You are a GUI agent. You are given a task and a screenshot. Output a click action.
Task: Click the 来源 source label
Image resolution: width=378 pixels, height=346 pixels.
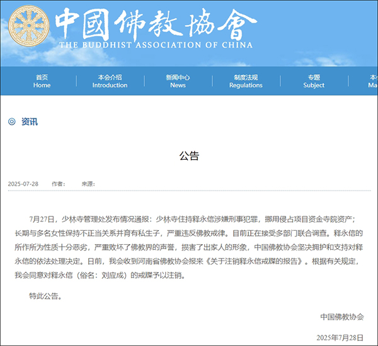click(88, 184)
